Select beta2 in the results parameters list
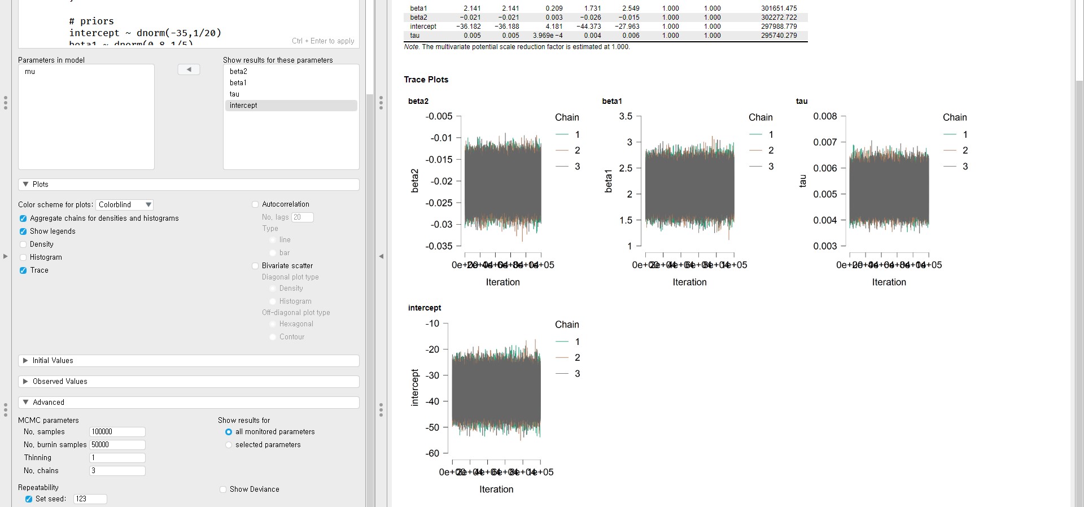Image resolution: width=1084 pixels, height=507 pixels. tap(238, 72)
